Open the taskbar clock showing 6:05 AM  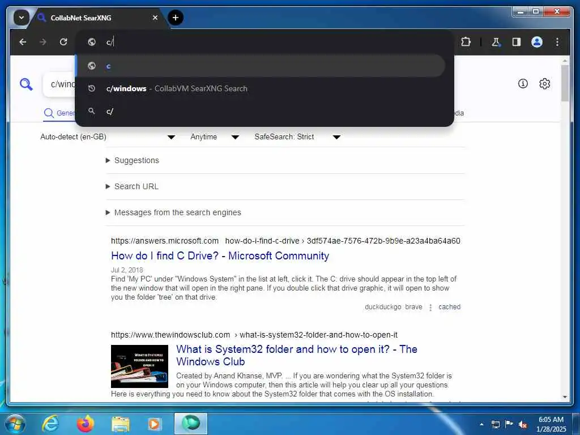pyautogui.click(x=551, y=424)
